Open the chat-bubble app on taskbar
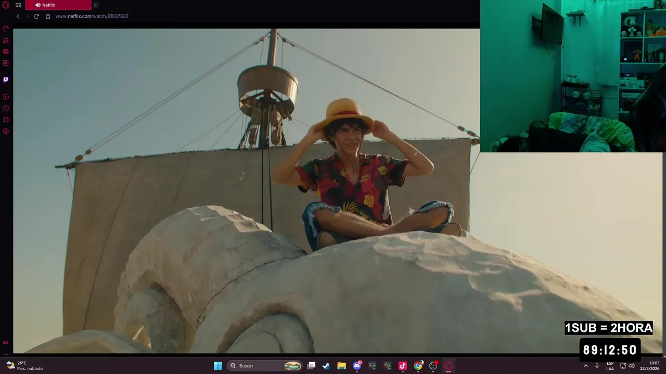Image resolution: width=666 pixels, height=374 pixels. click(372, 366)
